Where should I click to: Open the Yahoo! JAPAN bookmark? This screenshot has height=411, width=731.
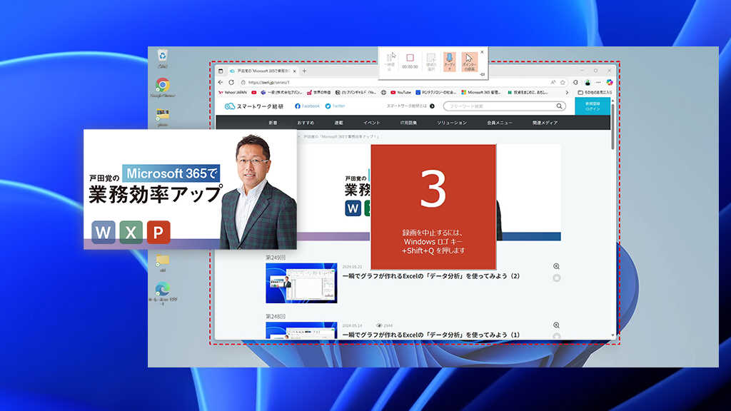click(233, 92)
